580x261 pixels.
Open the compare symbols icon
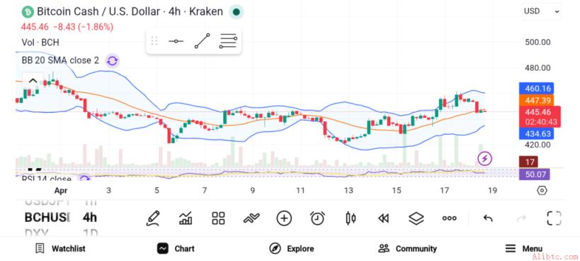tap(251, 218)
